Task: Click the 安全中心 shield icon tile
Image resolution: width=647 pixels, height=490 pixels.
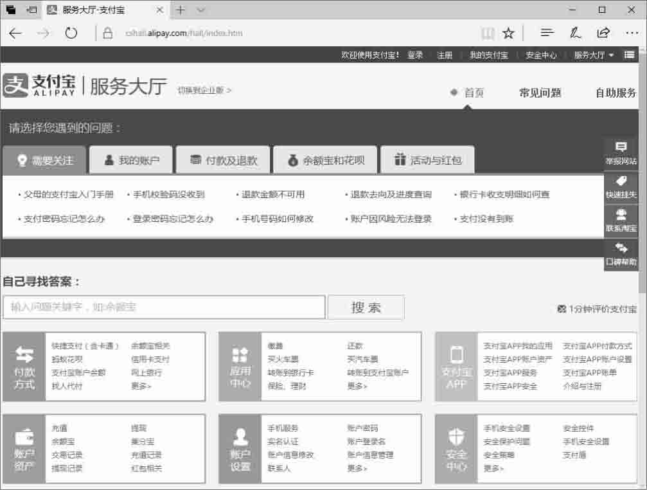Action: coord(456,449)
